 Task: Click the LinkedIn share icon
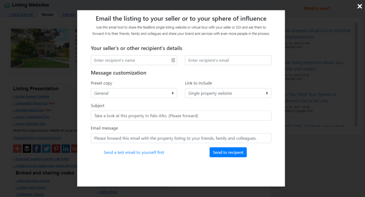click(65, 149)
